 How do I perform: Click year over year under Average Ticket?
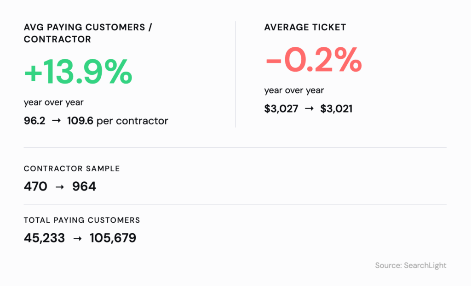pos(294,90)
